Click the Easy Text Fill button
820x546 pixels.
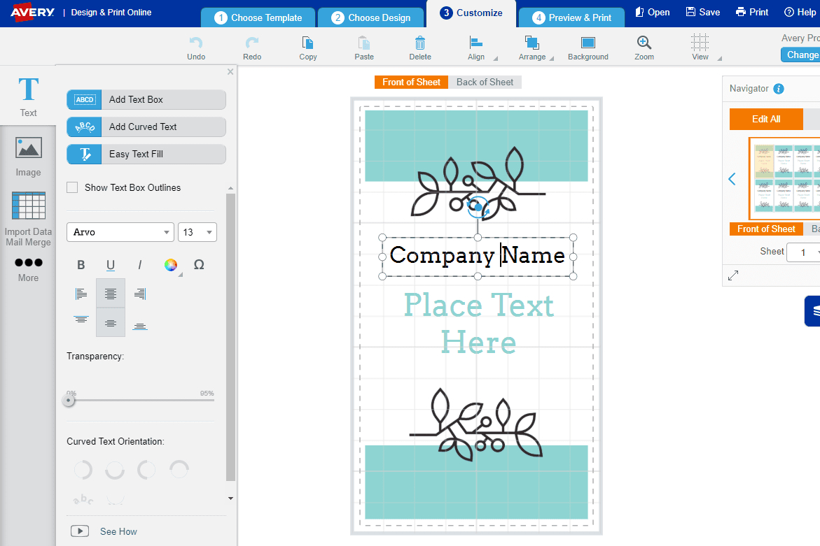(x=146, y=154)
